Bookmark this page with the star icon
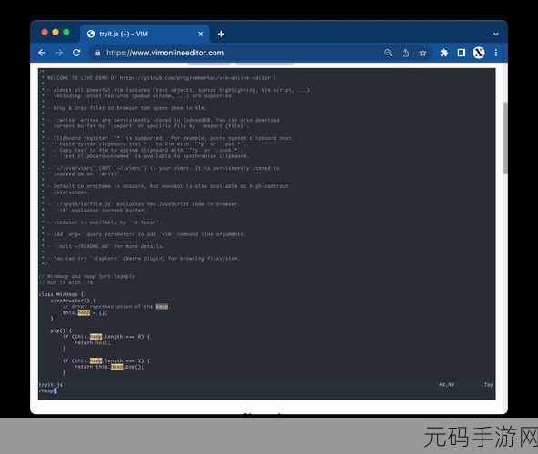The width and height of the screenshot is (538, 454). (423, 53)
